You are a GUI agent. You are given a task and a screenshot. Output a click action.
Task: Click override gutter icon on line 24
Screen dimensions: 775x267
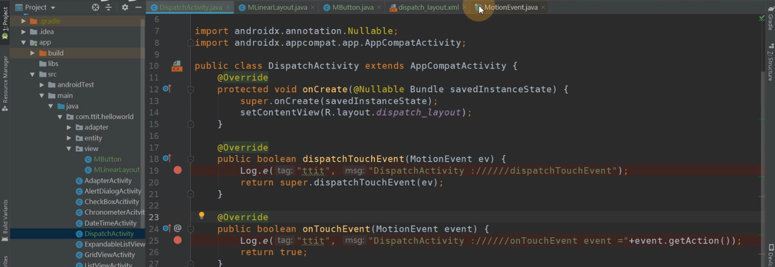(167, 228)
